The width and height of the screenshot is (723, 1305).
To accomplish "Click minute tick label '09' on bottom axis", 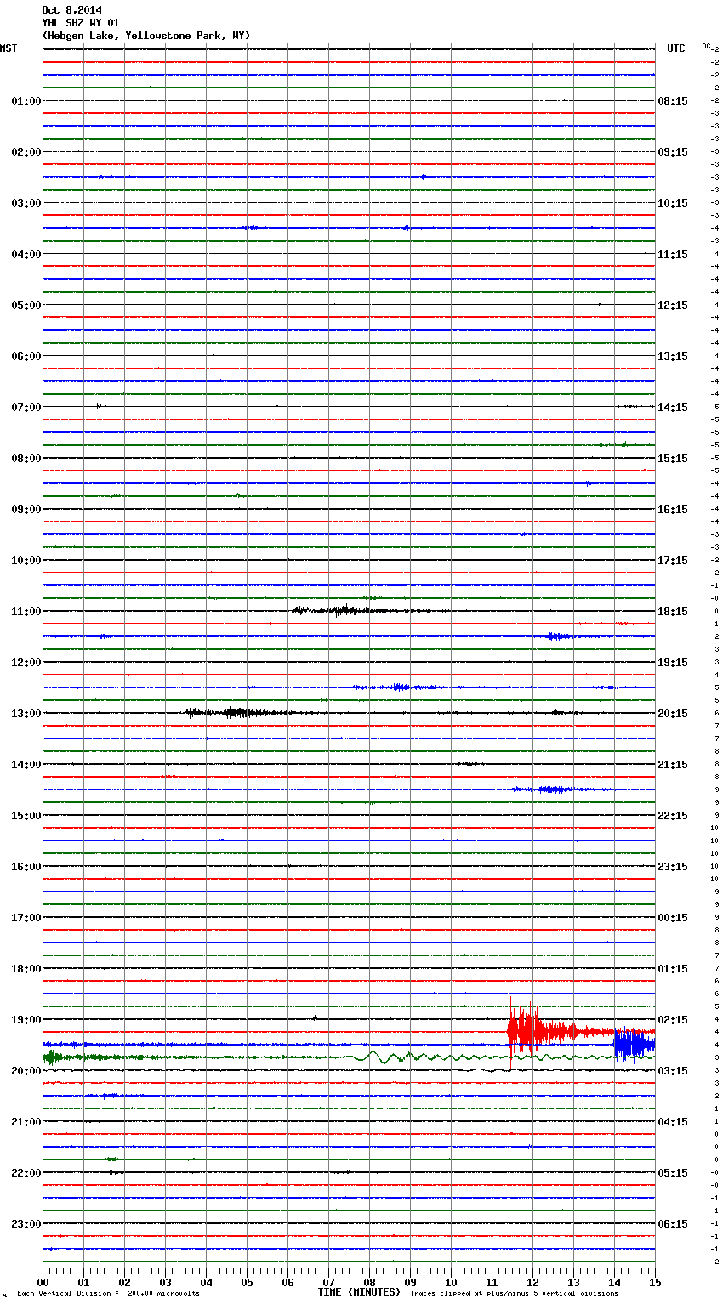I will pos(410,1281).
